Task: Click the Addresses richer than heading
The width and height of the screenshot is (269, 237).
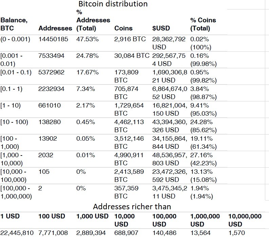Action: (x=132, y=207)
